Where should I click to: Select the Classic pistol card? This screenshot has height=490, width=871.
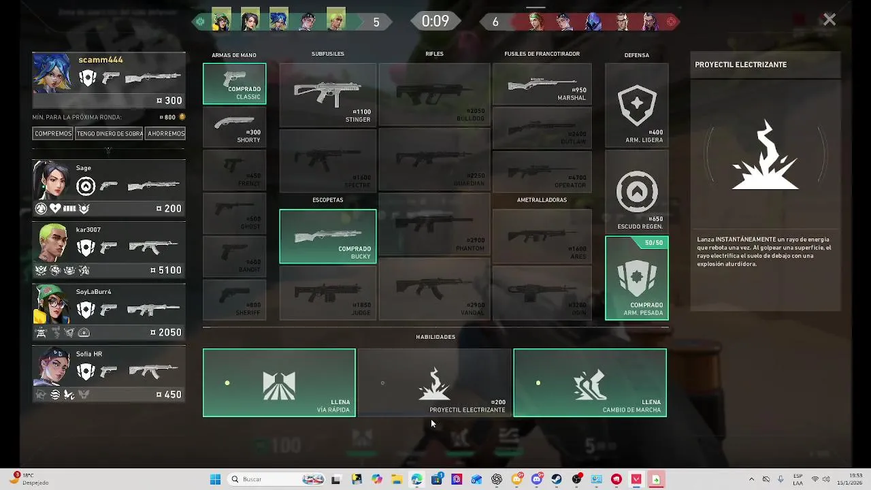pos(234,84)
